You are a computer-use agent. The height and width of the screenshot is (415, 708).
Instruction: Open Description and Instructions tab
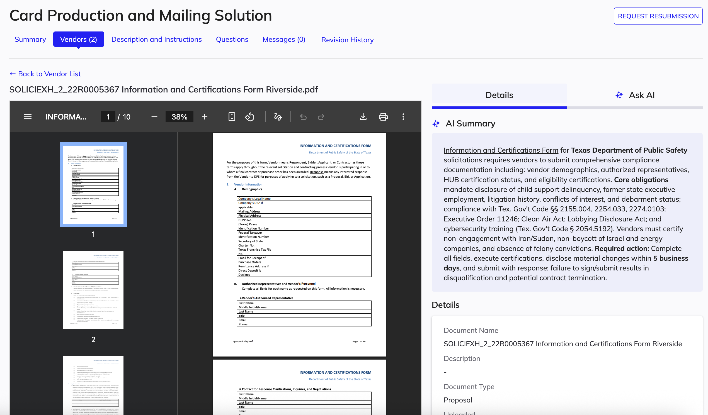[156, 39]
